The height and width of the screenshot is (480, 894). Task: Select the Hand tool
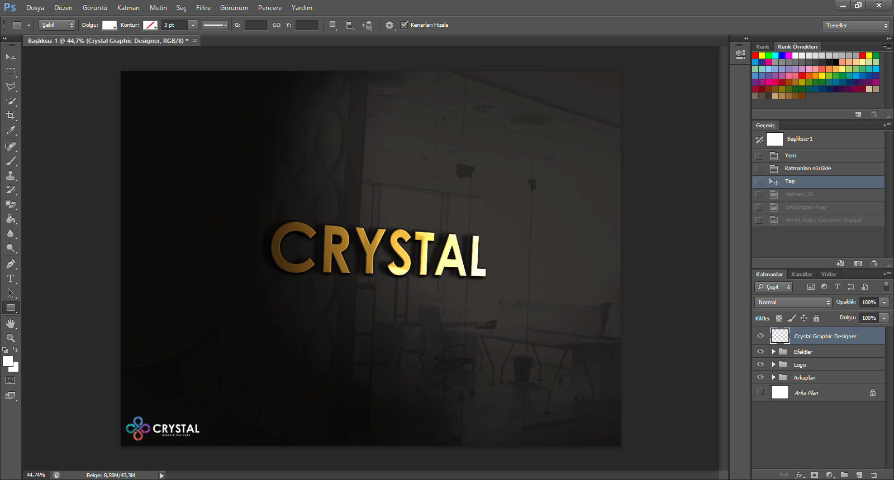[11, 324]
